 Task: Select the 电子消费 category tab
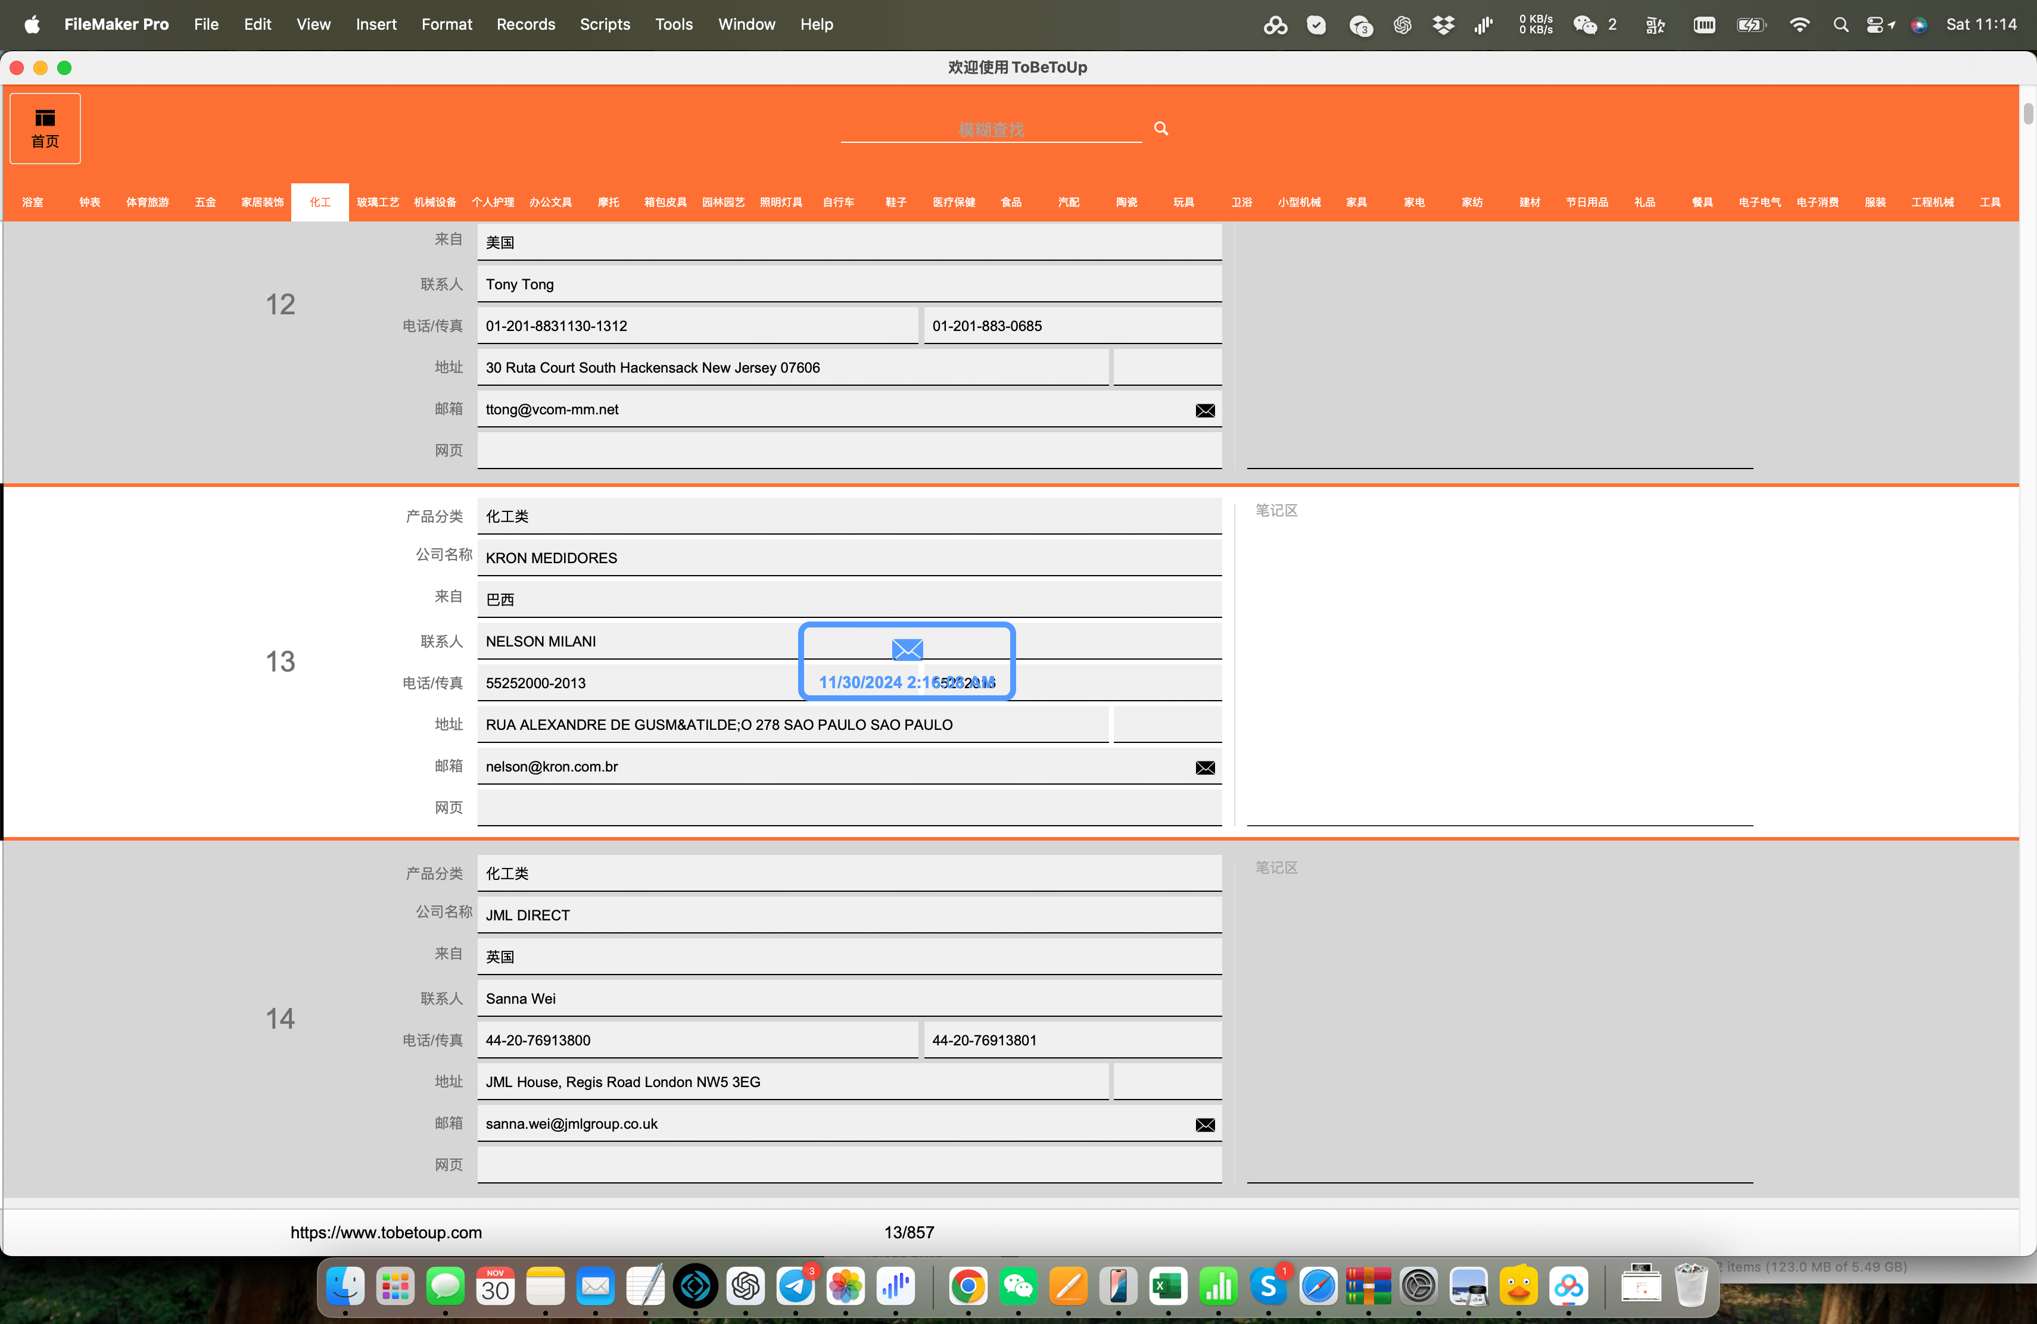coord(1818,202)
